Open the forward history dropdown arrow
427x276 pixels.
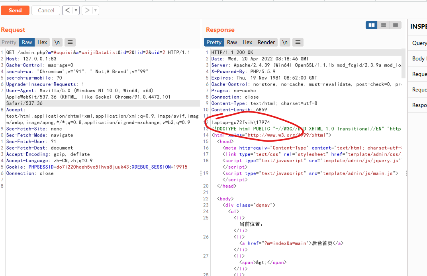(95, 10)
